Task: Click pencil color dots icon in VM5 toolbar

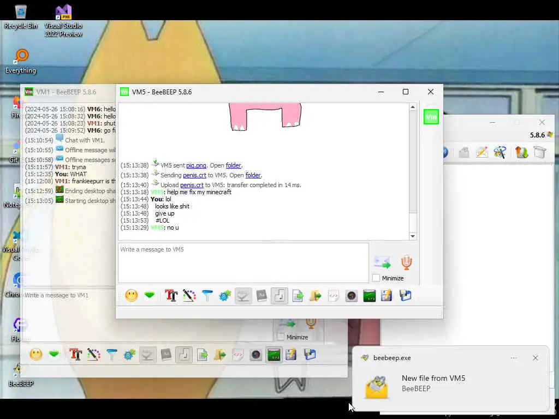Action: coord(189,295)
